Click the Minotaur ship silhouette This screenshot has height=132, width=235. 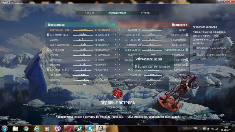[x=82, y=55]
